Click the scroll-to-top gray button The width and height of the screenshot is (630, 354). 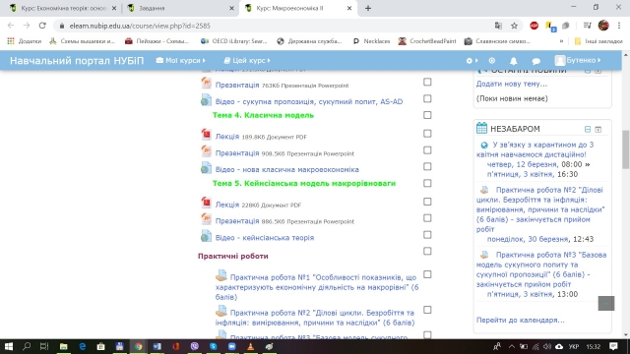pyautogui.click(x=606, y=304)
